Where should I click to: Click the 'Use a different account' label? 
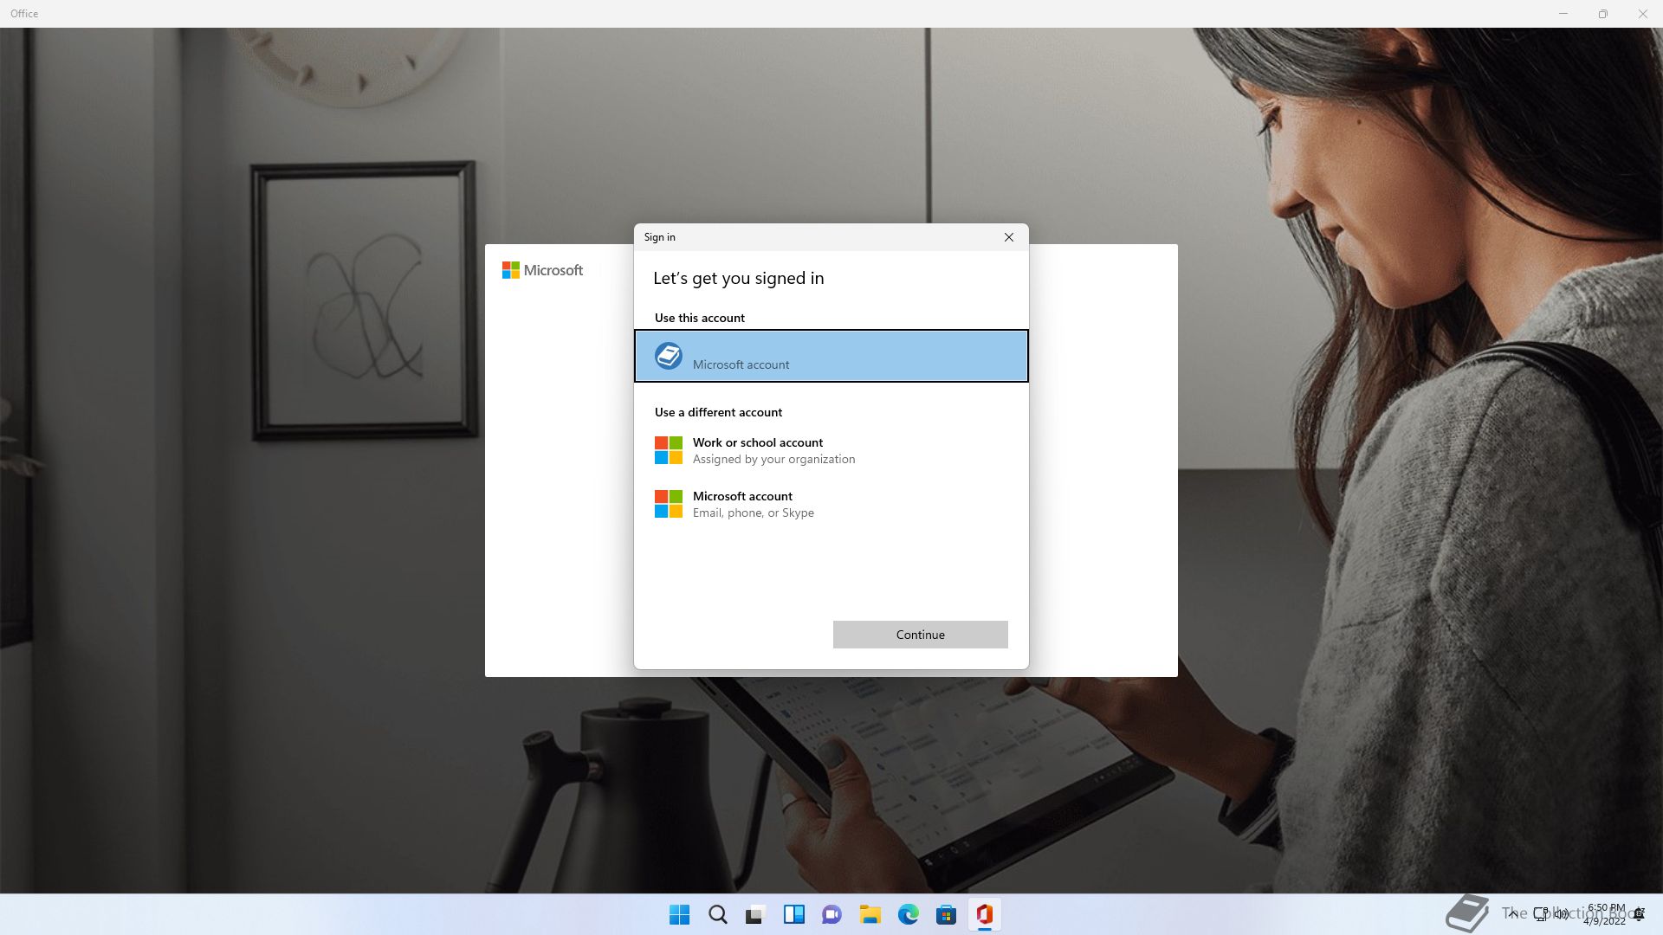click(719, 412)
